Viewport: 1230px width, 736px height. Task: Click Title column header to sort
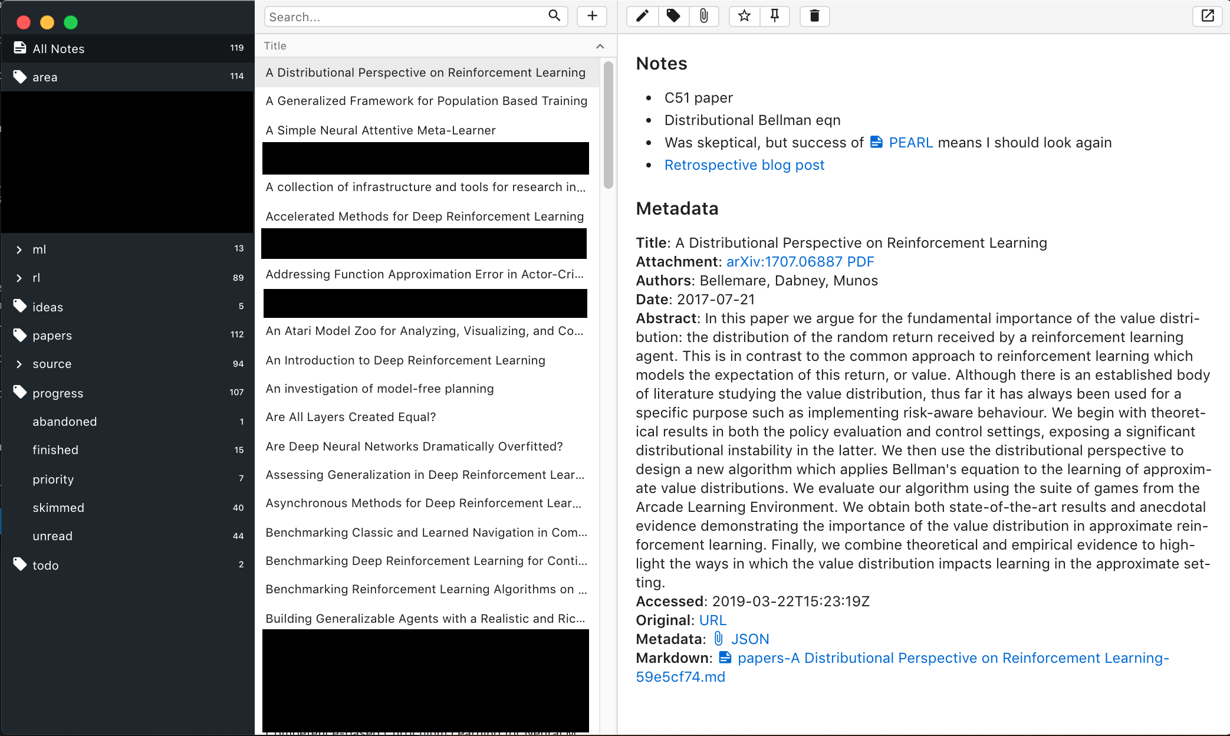click(277, 45)
